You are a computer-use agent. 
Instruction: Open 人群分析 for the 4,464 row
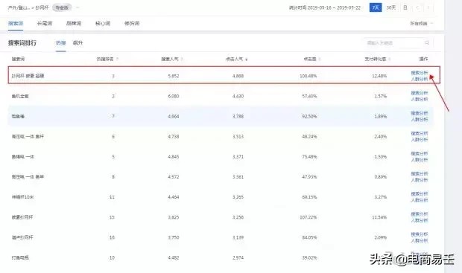pos(420,200)
